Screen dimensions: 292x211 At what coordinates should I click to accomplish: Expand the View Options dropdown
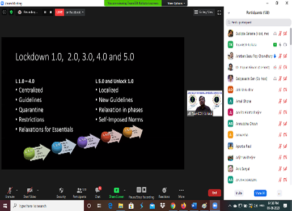click(176, 3)
